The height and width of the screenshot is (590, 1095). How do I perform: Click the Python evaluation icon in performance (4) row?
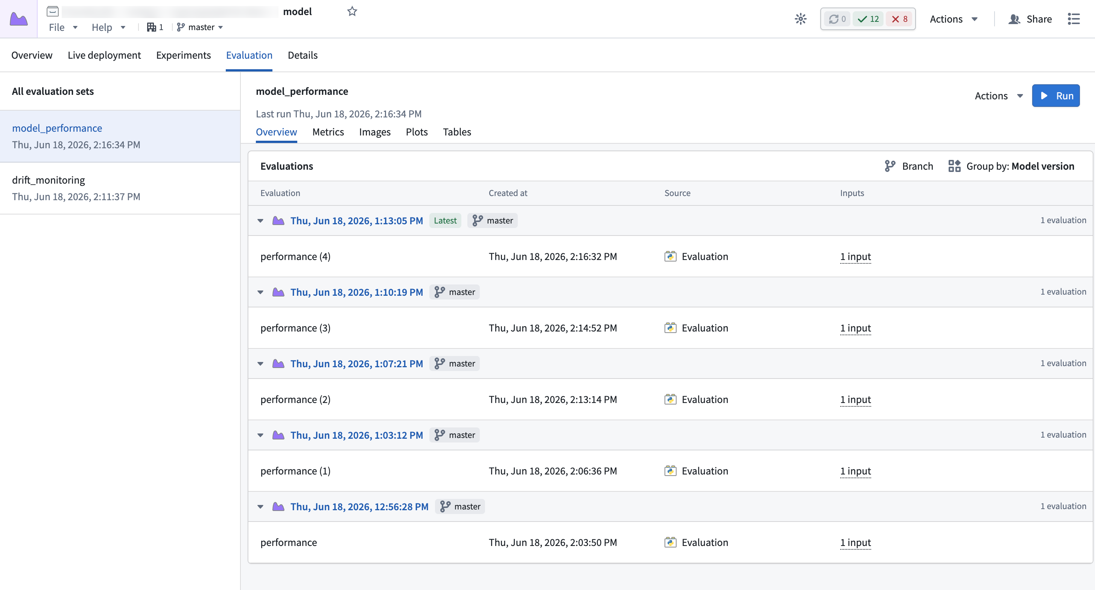point(670,256)
